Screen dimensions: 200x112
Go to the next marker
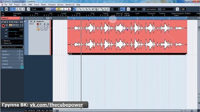click(x=49, y=9)
